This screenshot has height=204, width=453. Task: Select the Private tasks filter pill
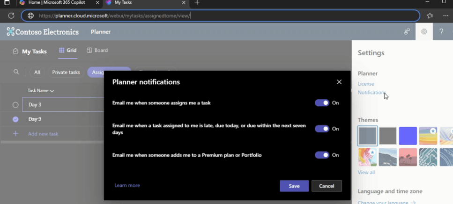click(66, 72)
